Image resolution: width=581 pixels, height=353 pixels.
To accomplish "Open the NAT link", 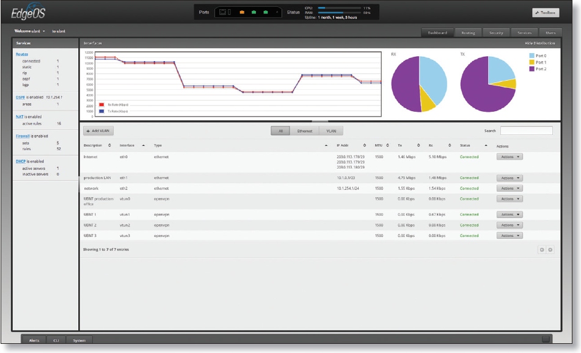I will tap(20, 117).
